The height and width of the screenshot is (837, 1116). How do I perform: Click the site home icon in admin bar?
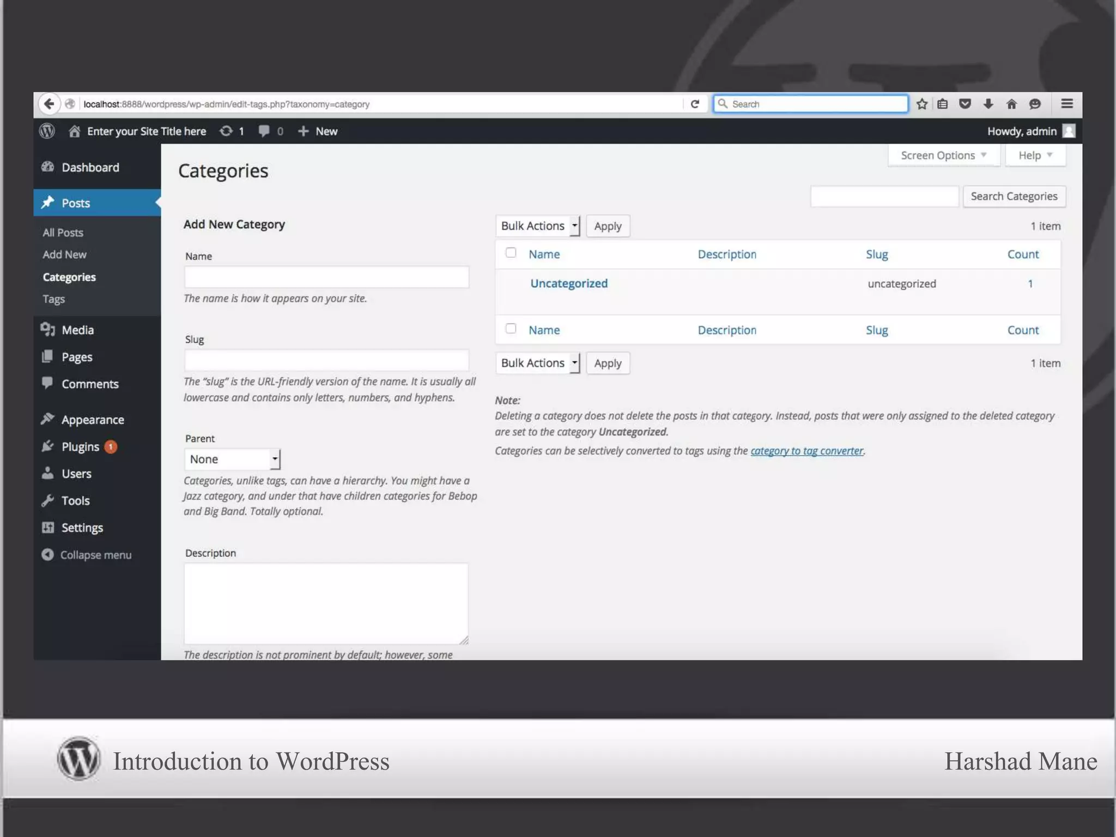75,131
